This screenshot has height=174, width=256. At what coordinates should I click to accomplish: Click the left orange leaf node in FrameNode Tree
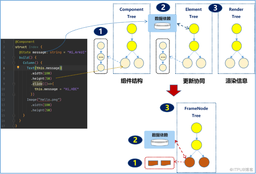point(190,162)
